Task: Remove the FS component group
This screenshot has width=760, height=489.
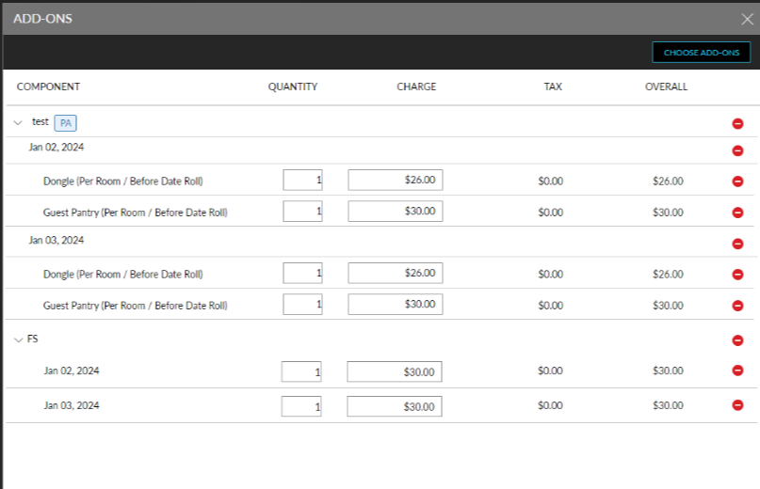Action: pos(737,340)
